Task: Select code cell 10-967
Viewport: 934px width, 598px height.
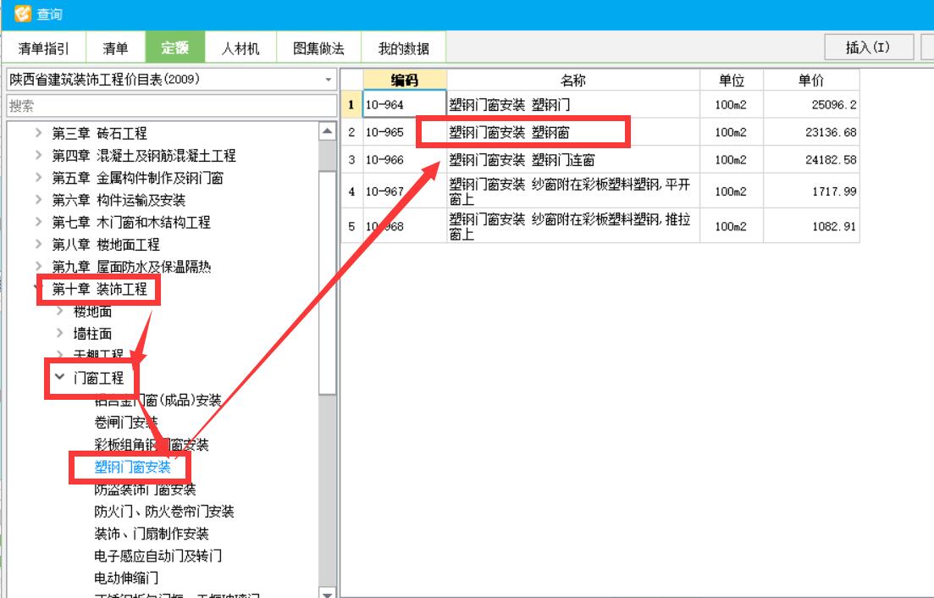Action: pos(405,191)
